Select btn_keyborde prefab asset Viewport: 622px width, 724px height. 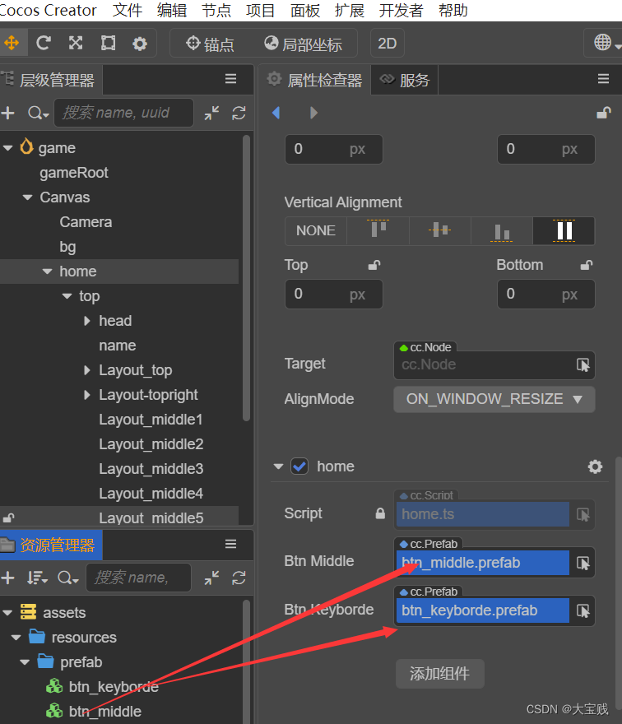coord(114,687)
